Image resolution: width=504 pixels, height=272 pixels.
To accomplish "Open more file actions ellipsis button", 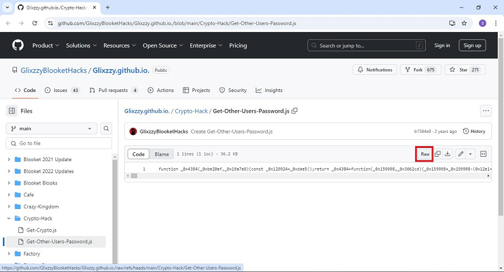I will (486, 111).
